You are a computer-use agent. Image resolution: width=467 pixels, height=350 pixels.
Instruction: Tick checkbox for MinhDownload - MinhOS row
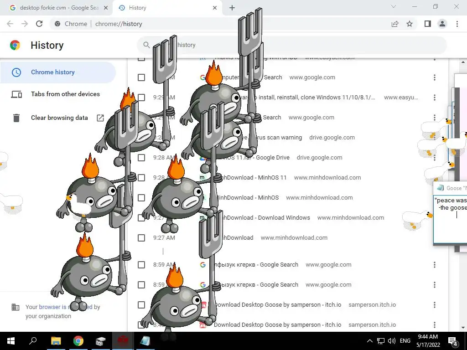pos(141,198)
